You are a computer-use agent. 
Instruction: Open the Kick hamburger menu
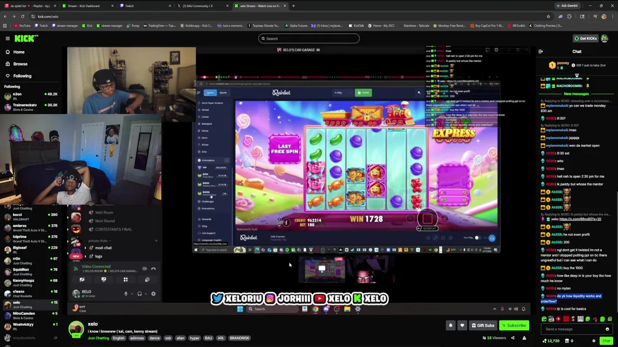[x=8, y=38]
